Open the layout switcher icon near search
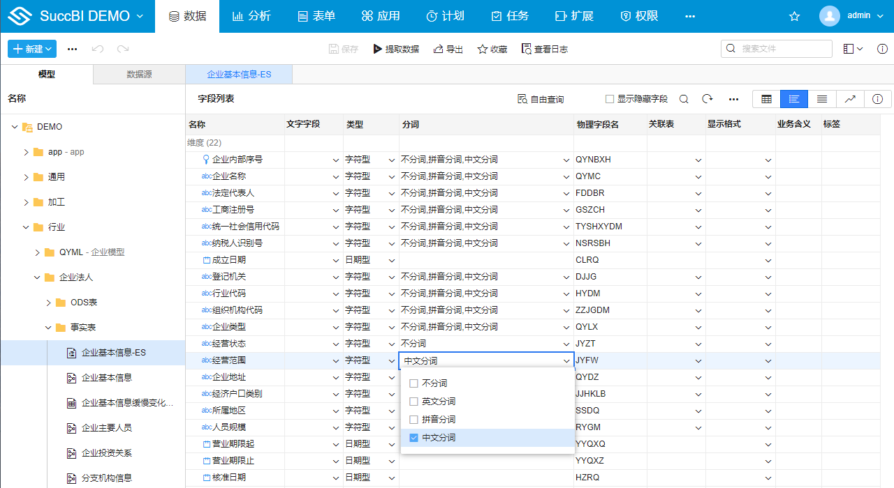This screenshot has width=894, height=488. tap(853, 49)
